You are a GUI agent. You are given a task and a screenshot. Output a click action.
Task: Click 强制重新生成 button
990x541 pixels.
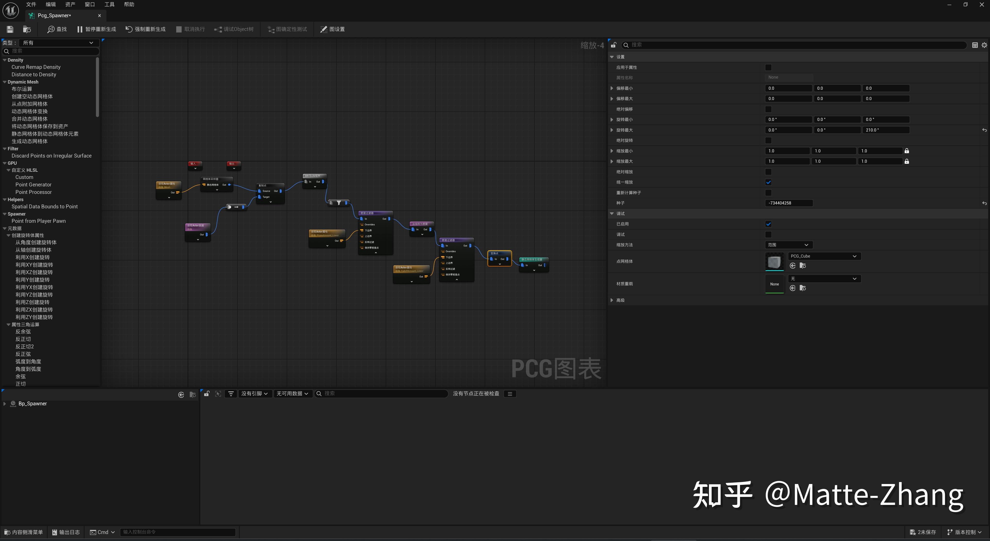(x=145, y=29)
